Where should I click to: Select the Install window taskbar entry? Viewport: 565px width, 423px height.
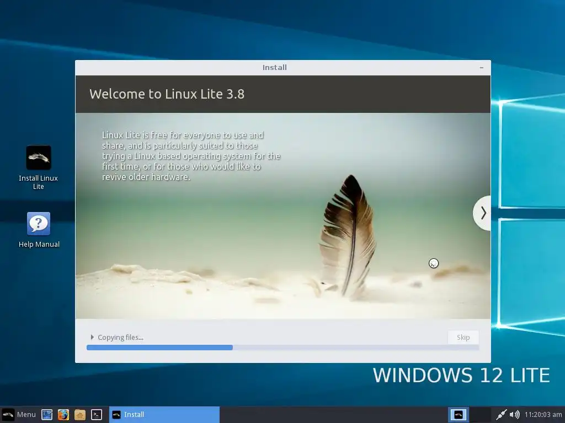tap(164, 415)
